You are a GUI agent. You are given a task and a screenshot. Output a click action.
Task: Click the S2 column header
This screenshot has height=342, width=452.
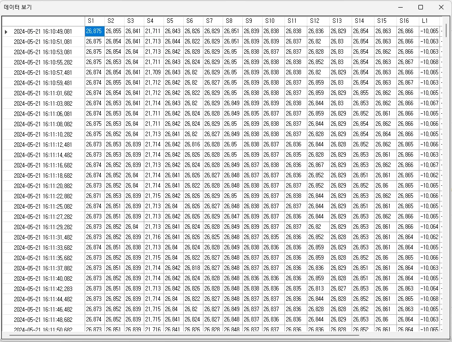(114, 21)
